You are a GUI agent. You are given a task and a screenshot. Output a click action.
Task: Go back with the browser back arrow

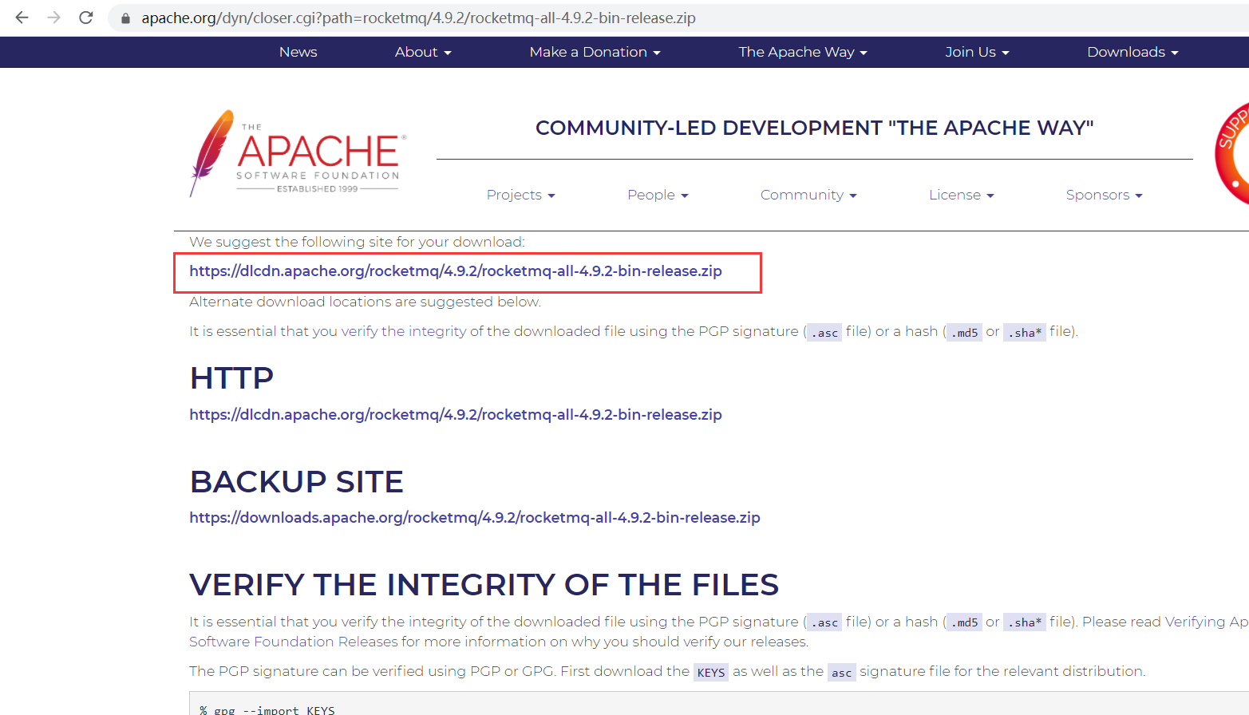[22, 18]
